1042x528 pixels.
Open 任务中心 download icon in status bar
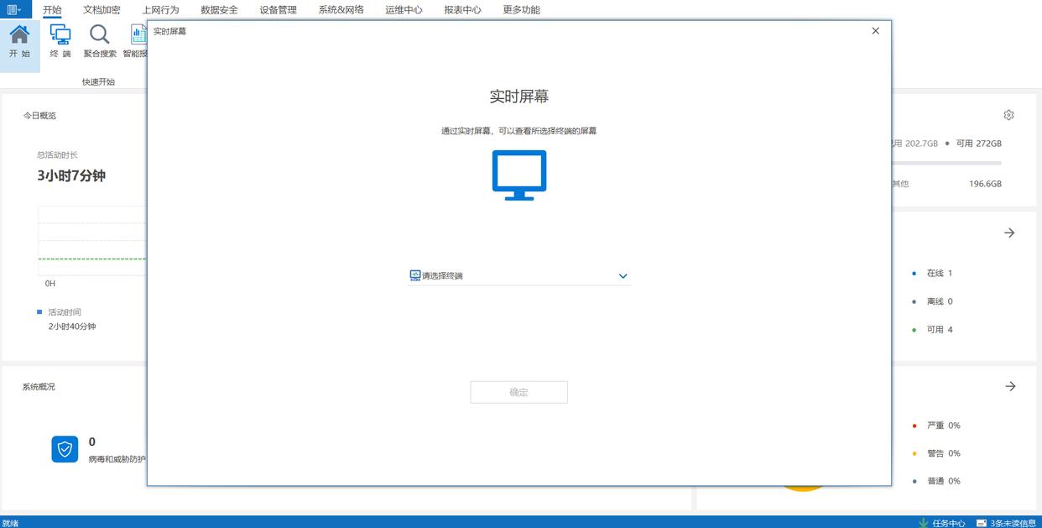[x=923, y=522]
